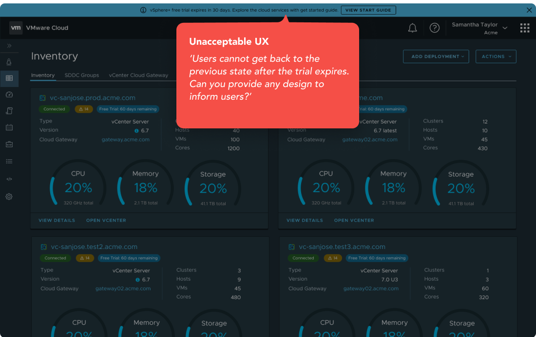This screenshot has height=337, width=536.
Task: Open the documents sidebar icon
Action: click(9, 111)
